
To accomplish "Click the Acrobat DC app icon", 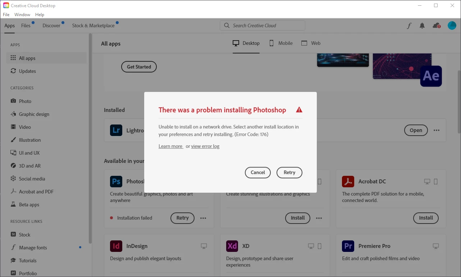I will (348, 182).
